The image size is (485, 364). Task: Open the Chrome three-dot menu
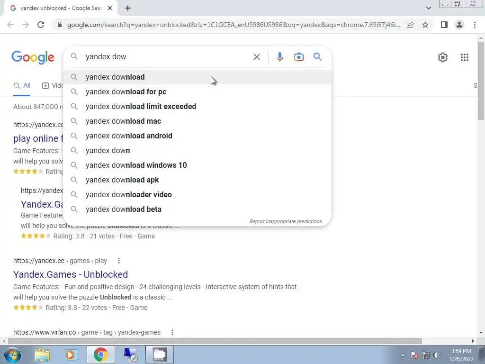475,25
